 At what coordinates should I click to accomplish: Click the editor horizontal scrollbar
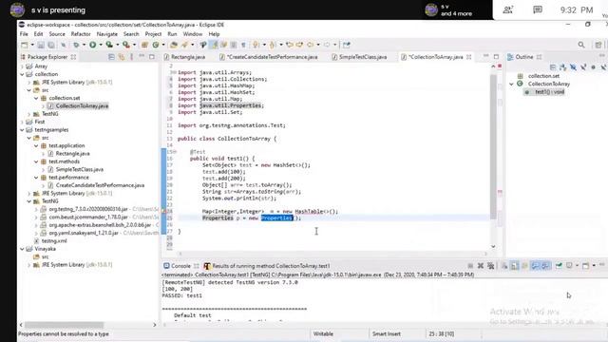[332, 254]
